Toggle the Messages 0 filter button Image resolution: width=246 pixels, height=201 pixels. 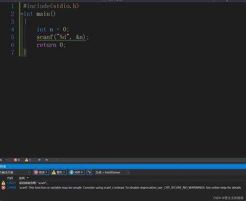point(76,172)
